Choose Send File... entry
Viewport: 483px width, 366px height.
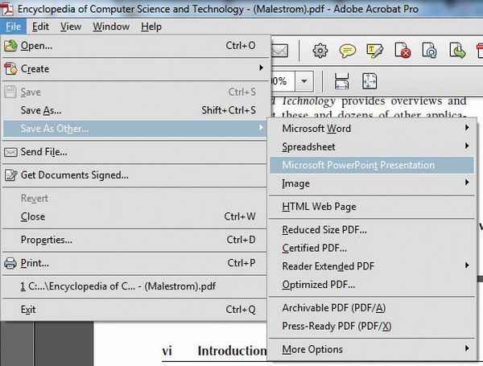click(135, 152)
